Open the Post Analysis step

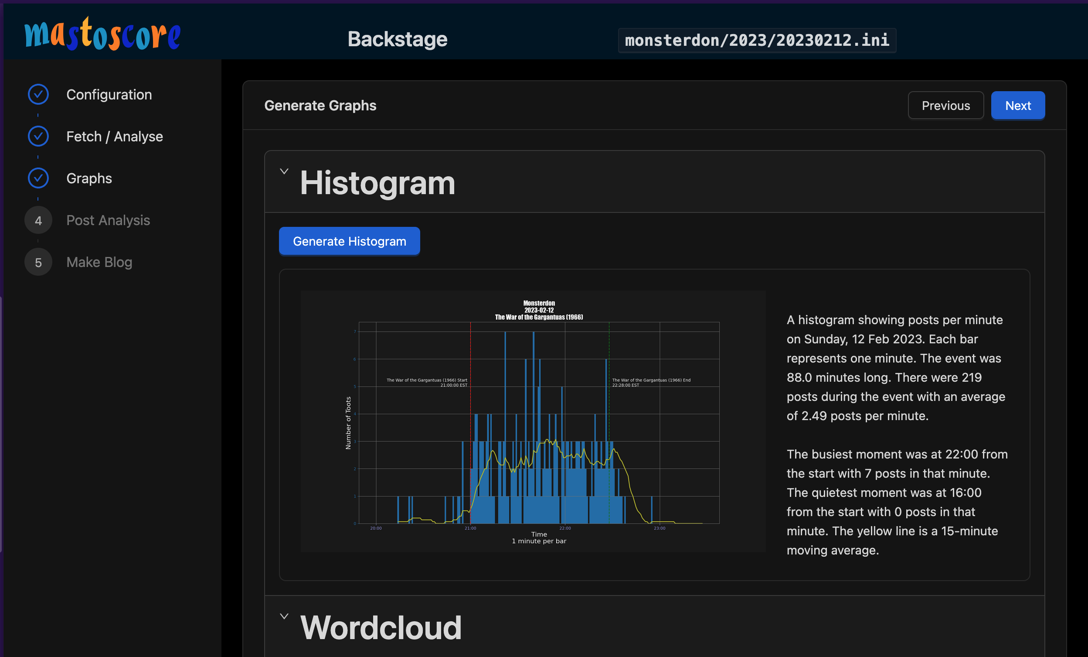click(x=108, y=220)
